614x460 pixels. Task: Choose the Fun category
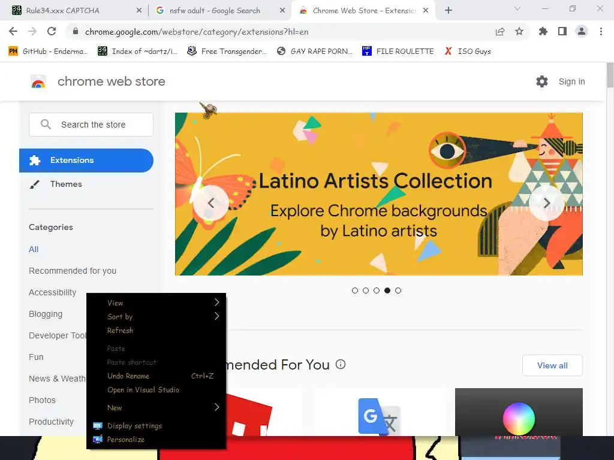click(36, 357)
